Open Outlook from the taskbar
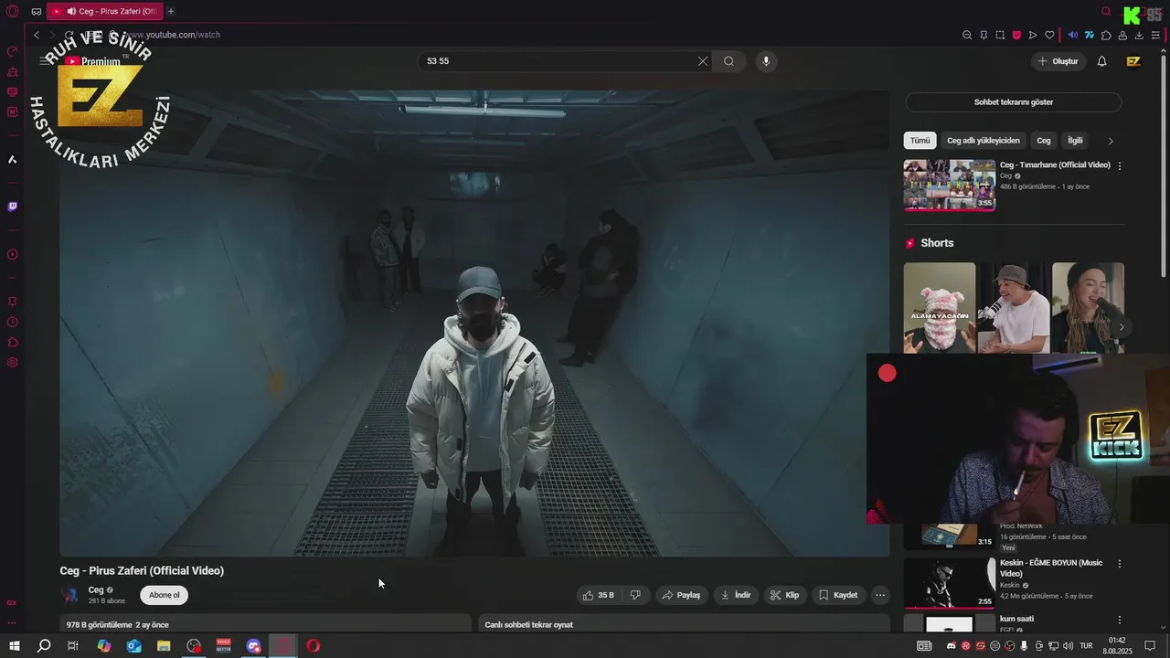 click(x=134, y=646)
